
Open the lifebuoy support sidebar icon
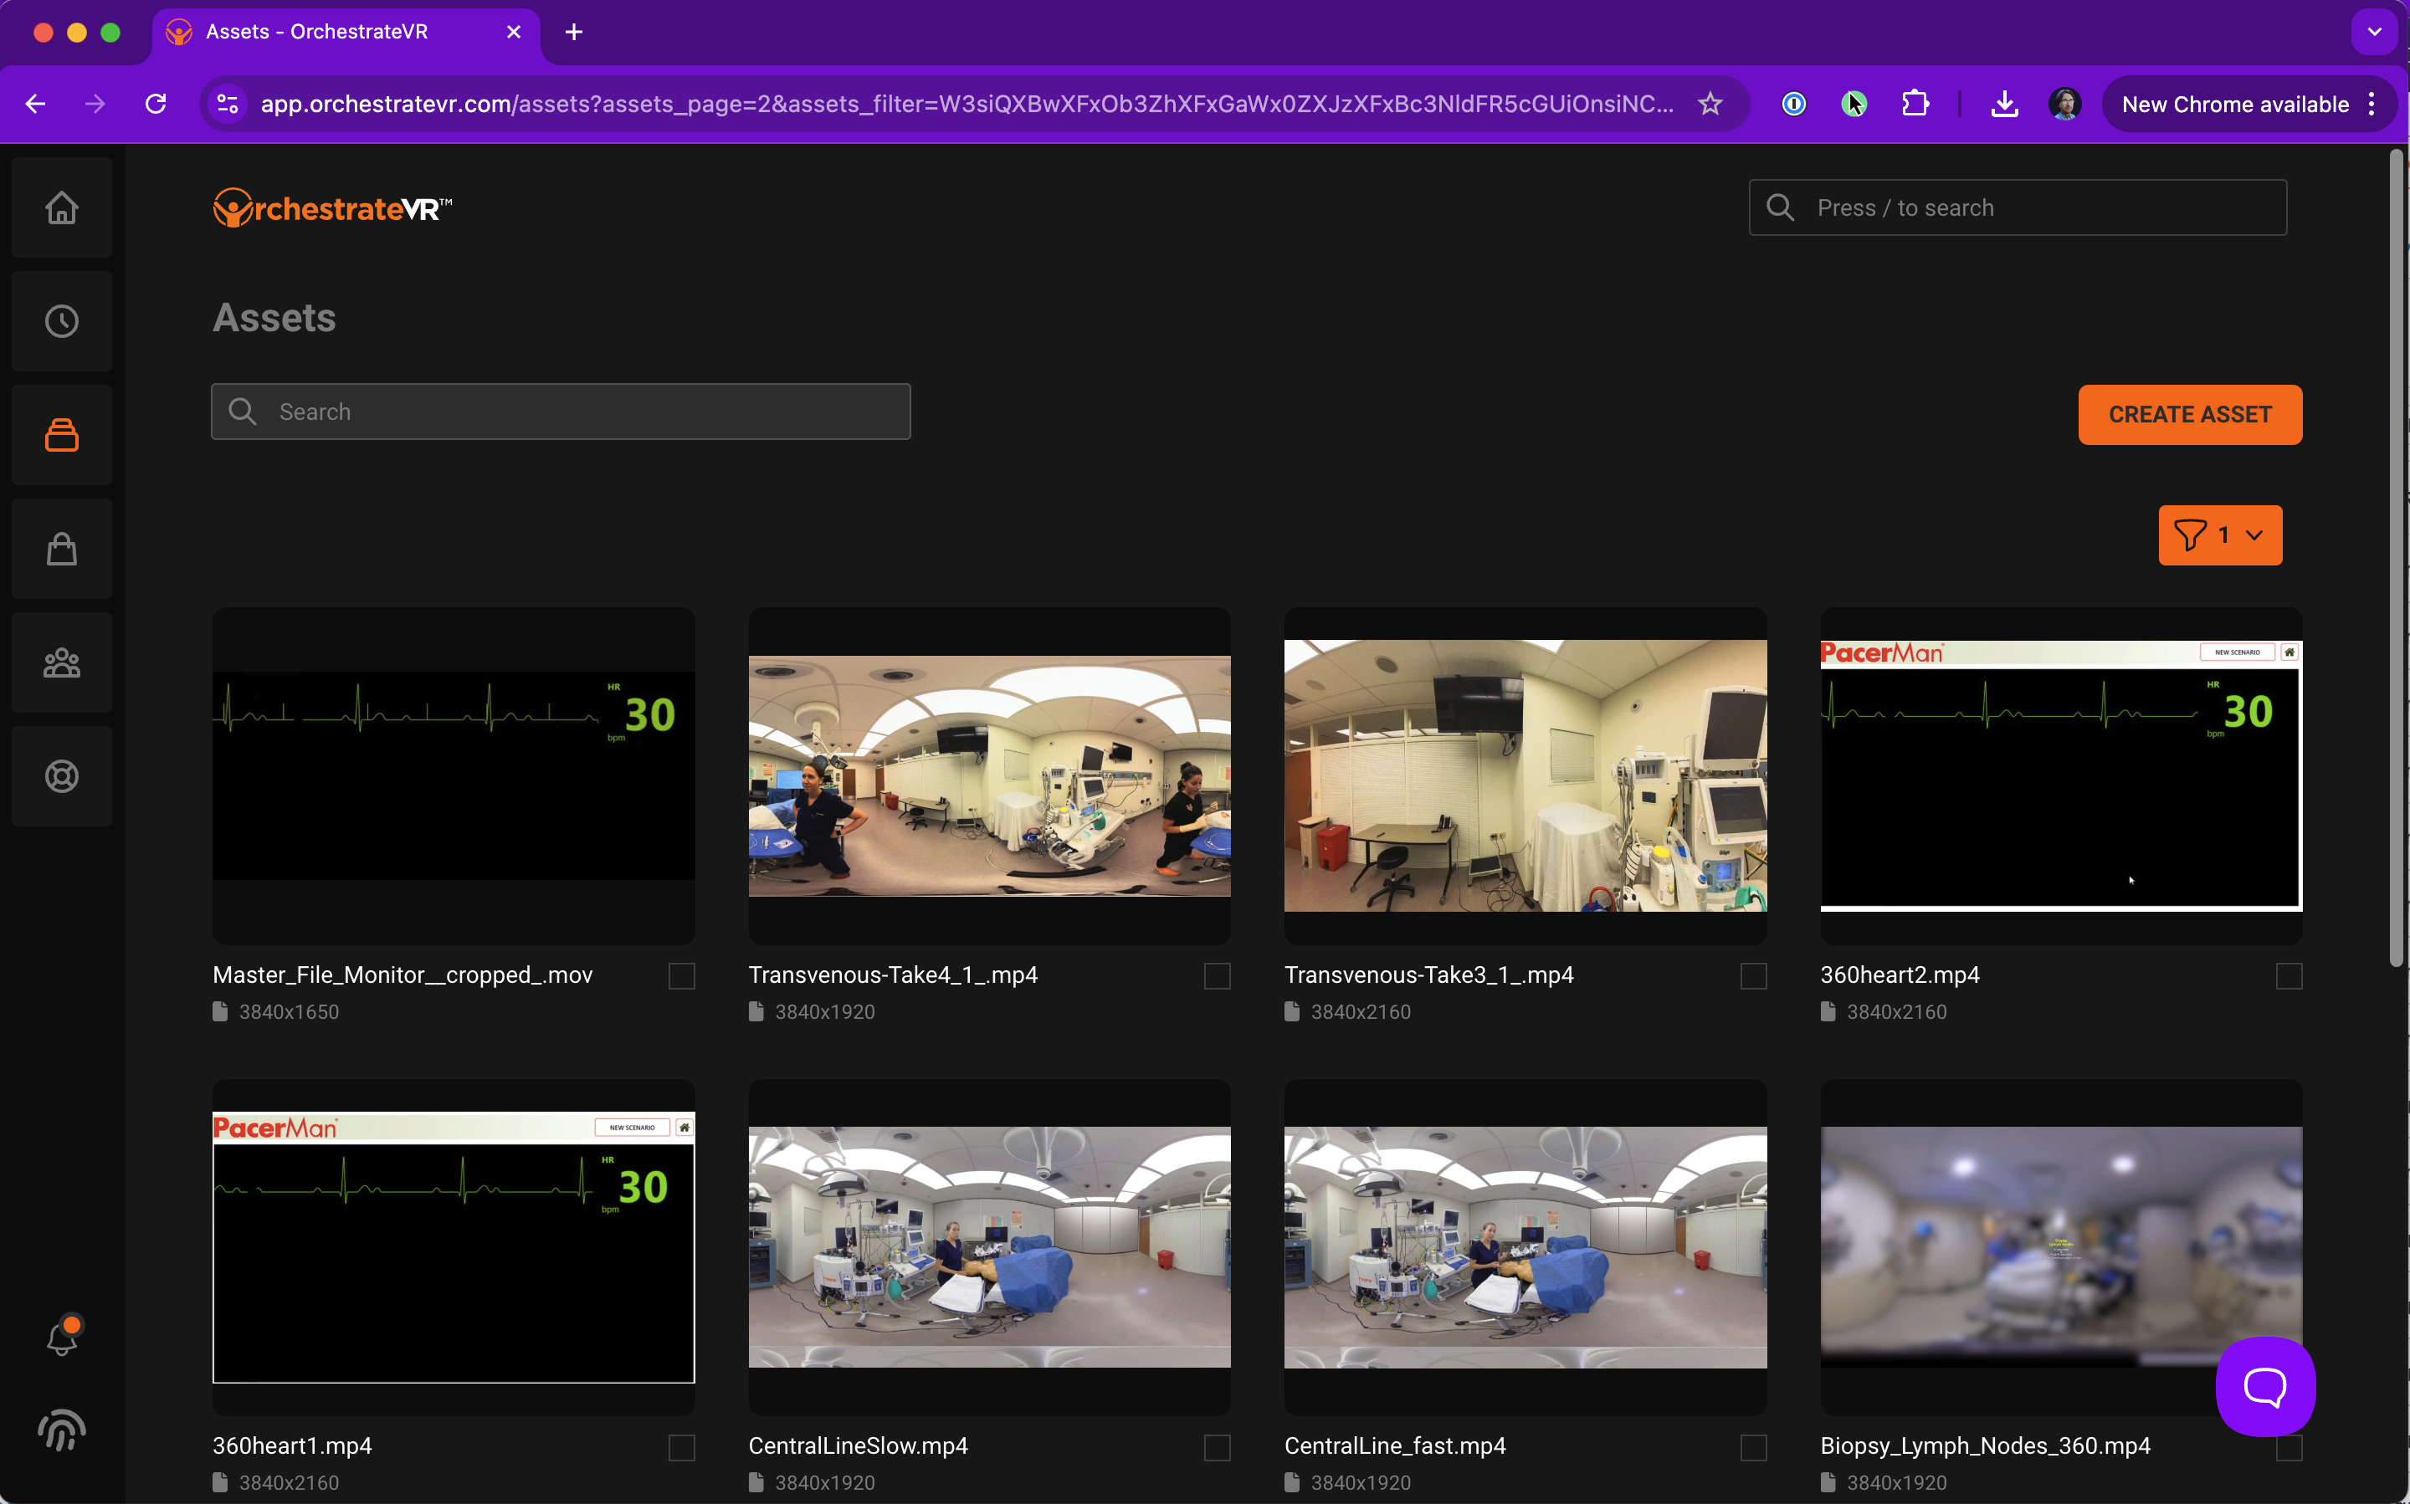coord(62,776)
